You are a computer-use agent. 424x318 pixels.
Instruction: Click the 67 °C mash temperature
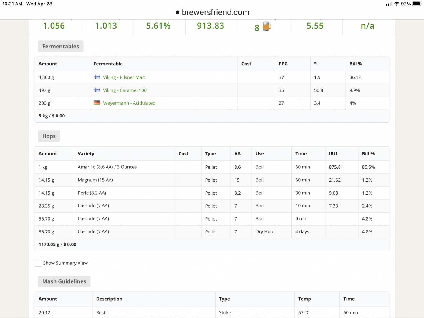(304, 313)
